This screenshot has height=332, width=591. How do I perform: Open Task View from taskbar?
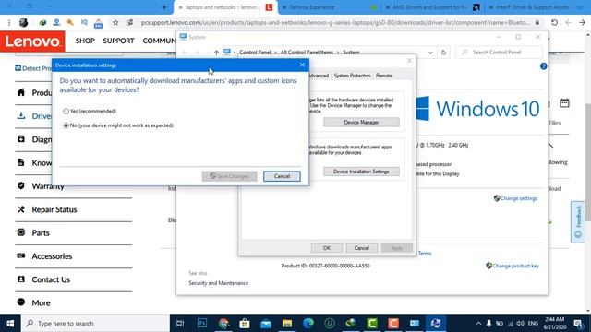coord(180,324)
